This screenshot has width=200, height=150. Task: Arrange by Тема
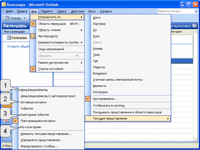[x=128, y=55]
